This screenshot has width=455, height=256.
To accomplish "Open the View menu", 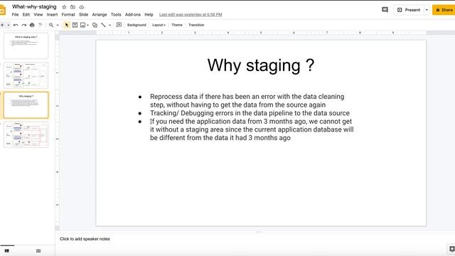I will tap(38, 14).
